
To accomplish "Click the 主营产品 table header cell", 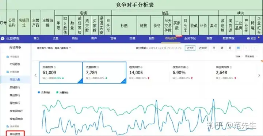I will 36,23.
